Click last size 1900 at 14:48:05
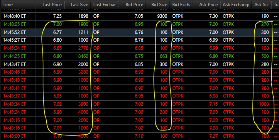The image size is (279, 140). 83,24
